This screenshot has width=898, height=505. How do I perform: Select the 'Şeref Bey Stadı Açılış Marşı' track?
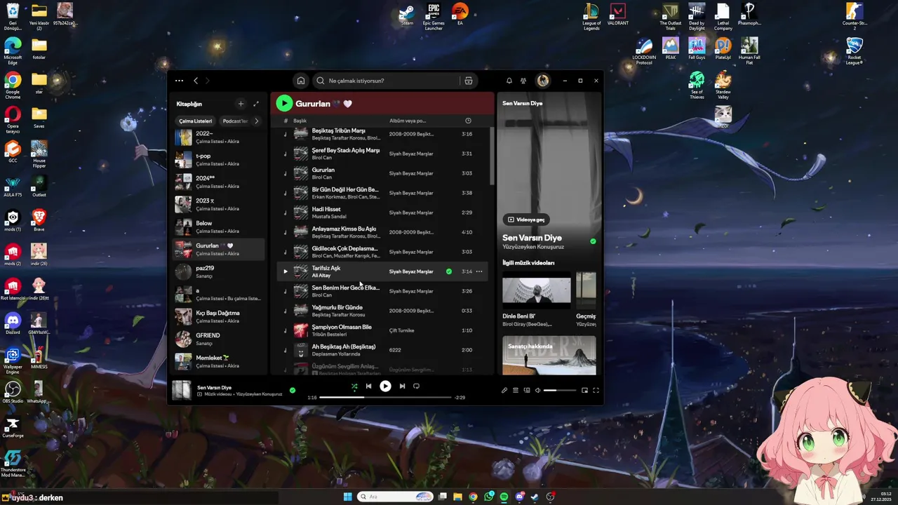[x=382, y=154]
